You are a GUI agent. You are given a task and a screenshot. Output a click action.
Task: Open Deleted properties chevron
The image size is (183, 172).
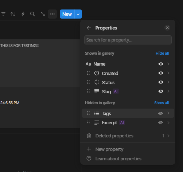coord(168,136)
